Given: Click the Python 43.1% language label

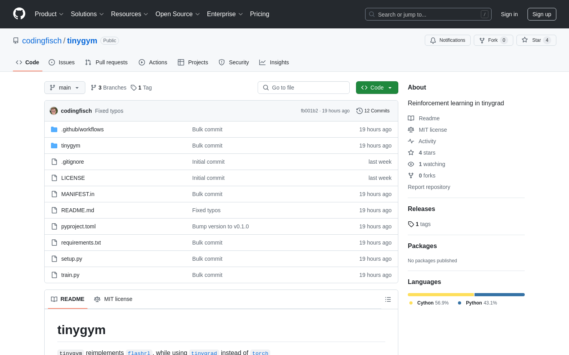Looking at the screenshot, I should pos(477,303).
